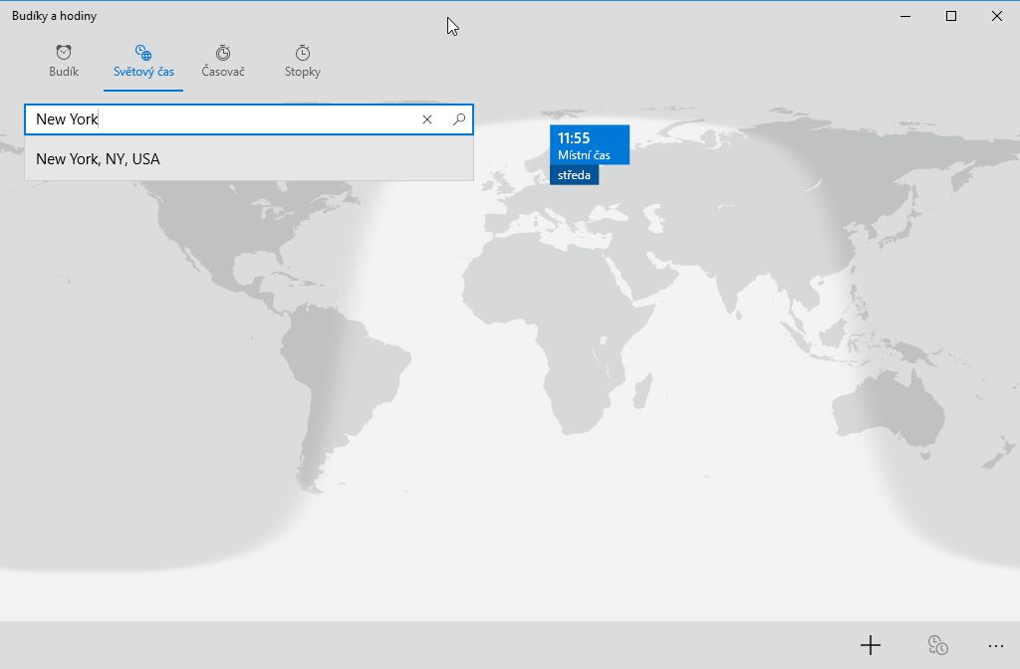Click the středa day label
This screenshot has height=669, width=1020.
coord(575,175)
